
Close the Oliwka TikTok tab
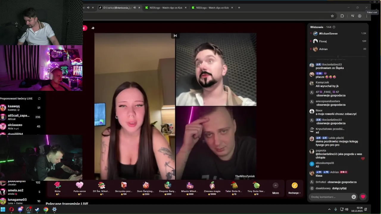(x=139, y=8)
